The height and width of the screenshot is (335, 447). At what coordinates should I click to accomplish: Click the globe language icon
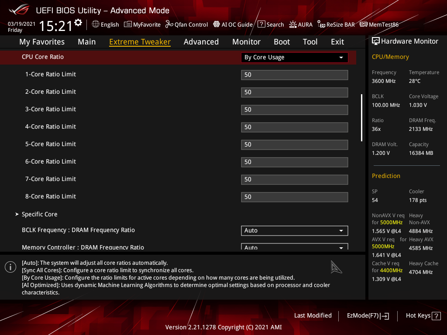[x=96, y=24]
